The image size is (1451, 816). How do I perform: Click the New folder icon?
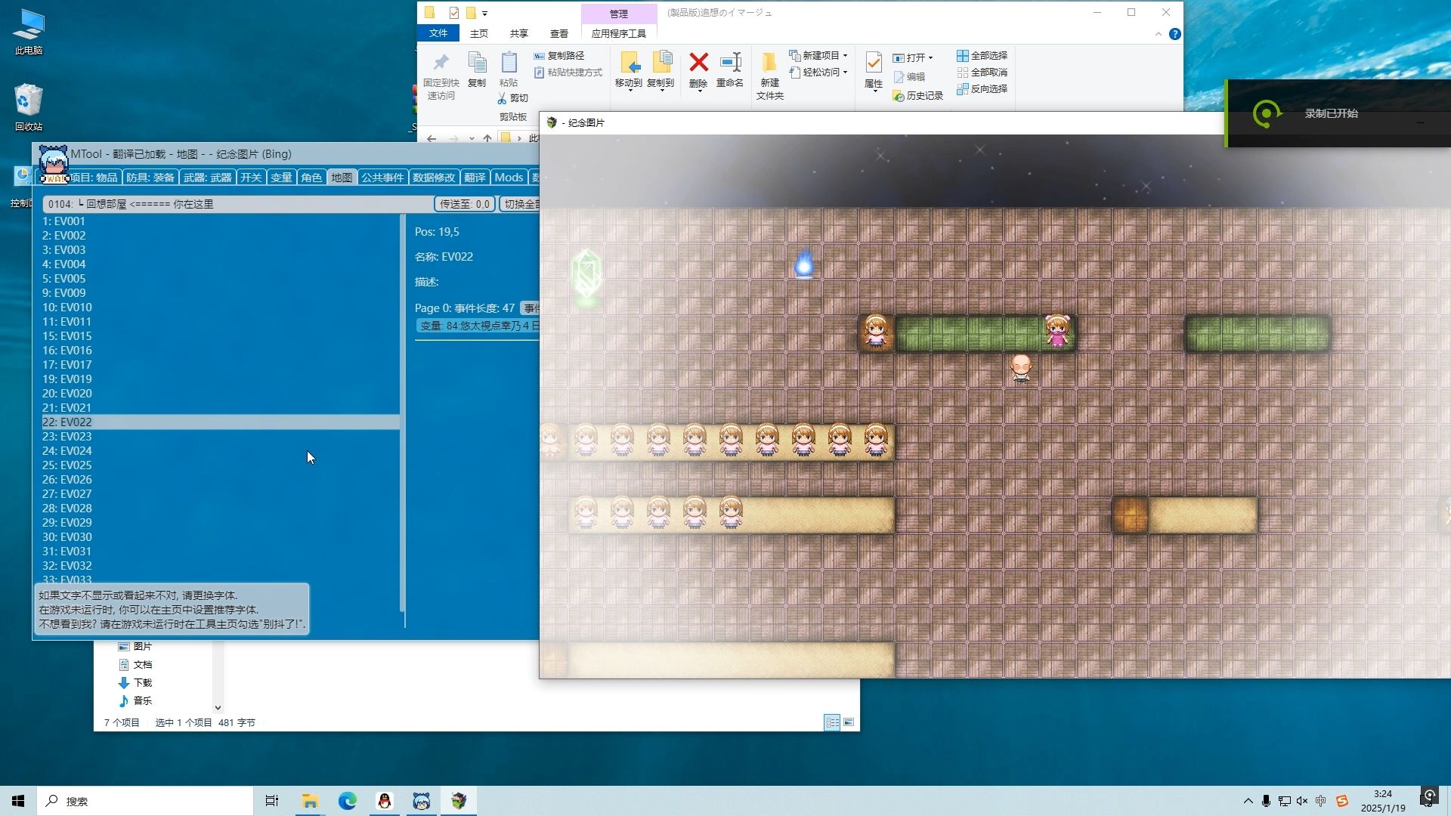(769, 62)
